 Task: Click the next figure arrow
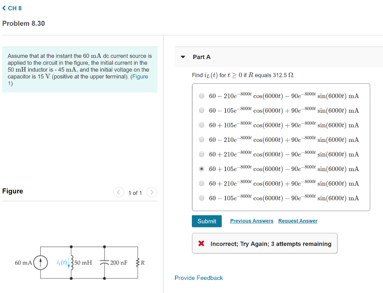pyautogui.click(x=152, y=192)
